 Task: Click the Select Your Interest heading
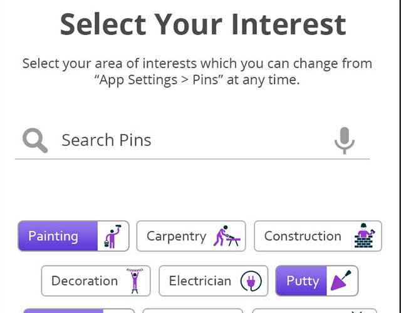[x=202, y=24]
